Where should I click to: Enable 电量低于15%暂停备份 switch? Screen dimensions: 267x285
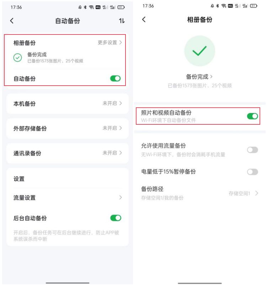pyautogui.click(x=252, y=172)
